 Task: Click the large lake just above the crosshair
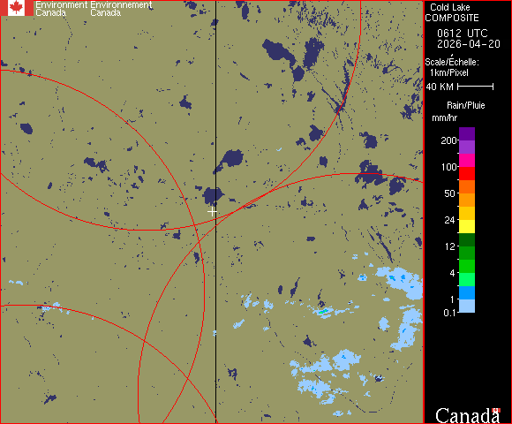click(x=213, y=196)
